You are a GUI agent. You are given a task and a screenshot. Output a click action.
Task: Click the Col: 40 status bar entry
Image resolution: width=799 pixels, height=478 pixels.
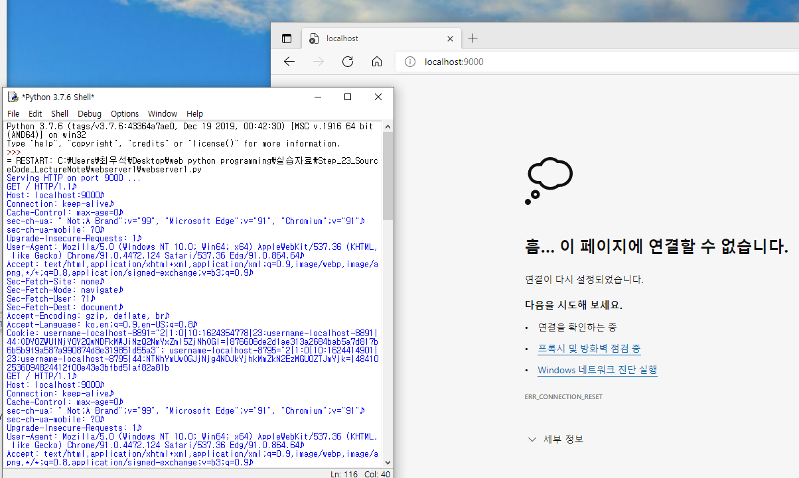coord(376,473)
